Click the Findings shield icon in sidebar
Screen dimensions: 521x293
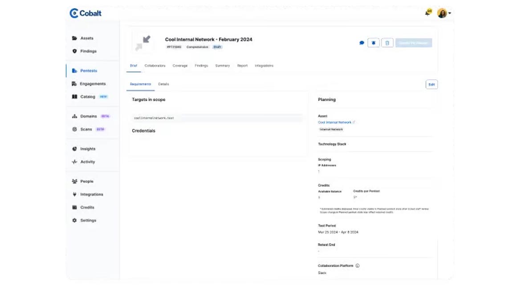click(x=74, y=51)
